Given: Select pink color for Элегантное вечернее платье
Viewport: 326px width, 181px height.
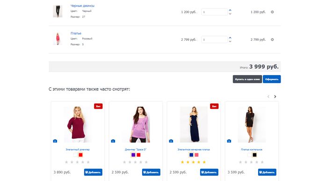Looking at the screenshot, I should click(x=196, y=155).
